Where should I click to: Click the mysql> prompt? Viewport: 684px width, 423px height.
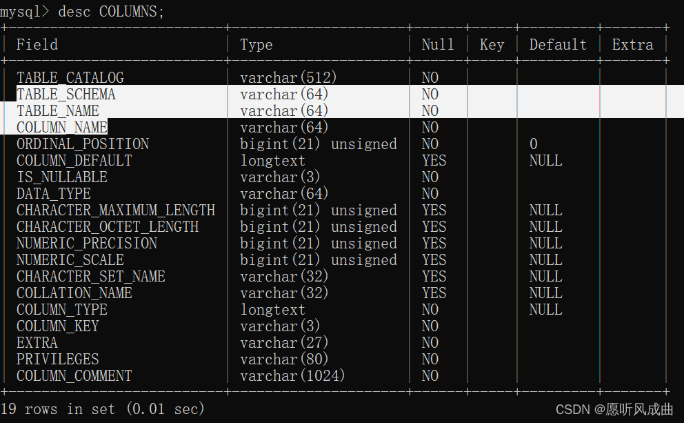(x=24, y=11)
